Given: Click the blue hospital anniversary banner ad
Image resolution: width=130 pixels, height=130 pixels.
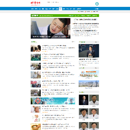Looking at the screenshot, I should pos(53,101).
